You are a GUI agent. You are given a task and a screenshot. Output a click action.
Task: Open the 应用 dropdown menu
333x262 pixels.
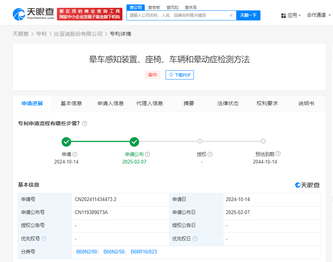point(291,15)
